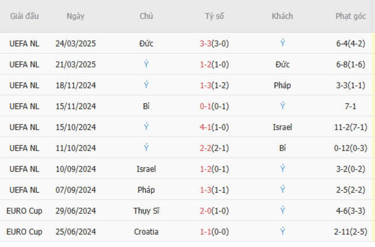This screenshot has width=375, height=247.
Task: Open Croatia team in the last row
Action: coord(147,232)
